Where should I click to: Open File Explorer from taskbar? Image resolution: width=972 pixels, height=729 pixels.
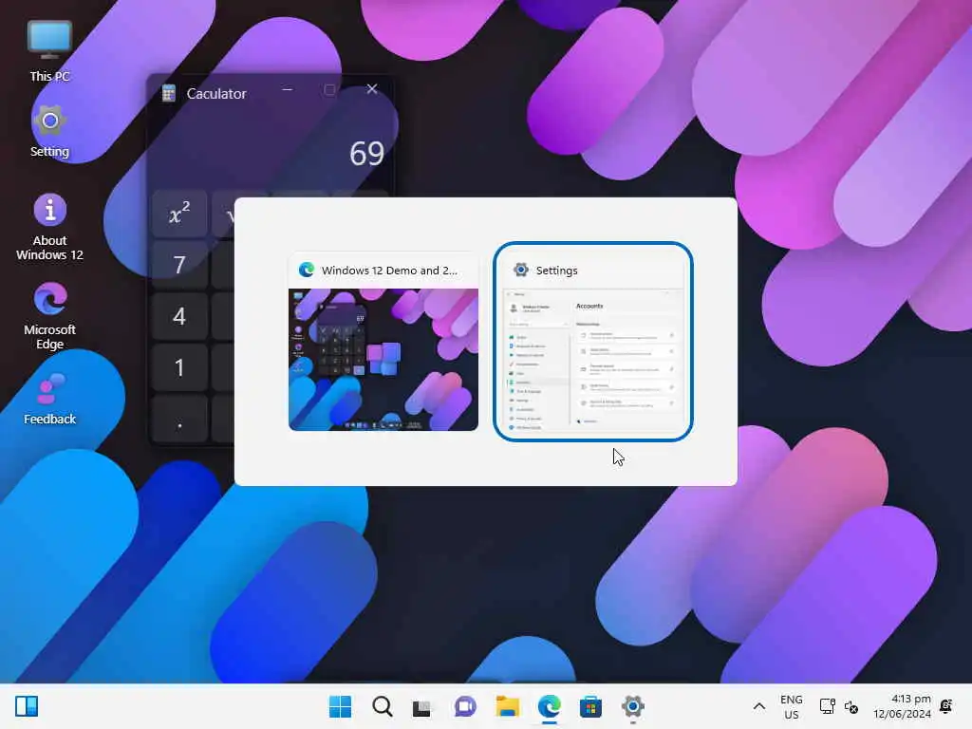507,706
